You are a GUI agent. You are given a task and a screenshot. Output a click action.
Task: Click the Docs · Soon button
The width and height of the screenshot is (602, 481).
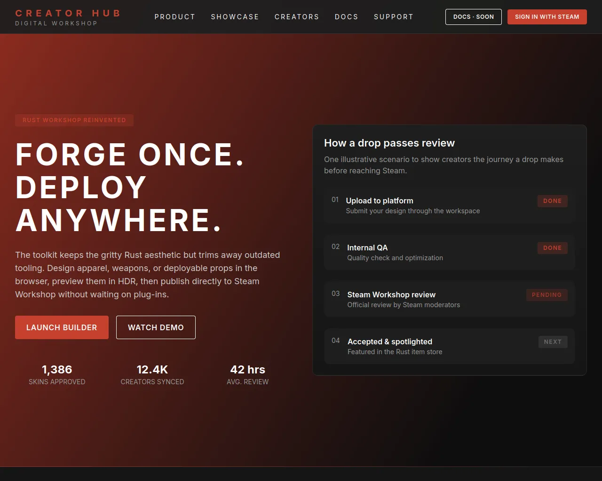click(474, 17)
